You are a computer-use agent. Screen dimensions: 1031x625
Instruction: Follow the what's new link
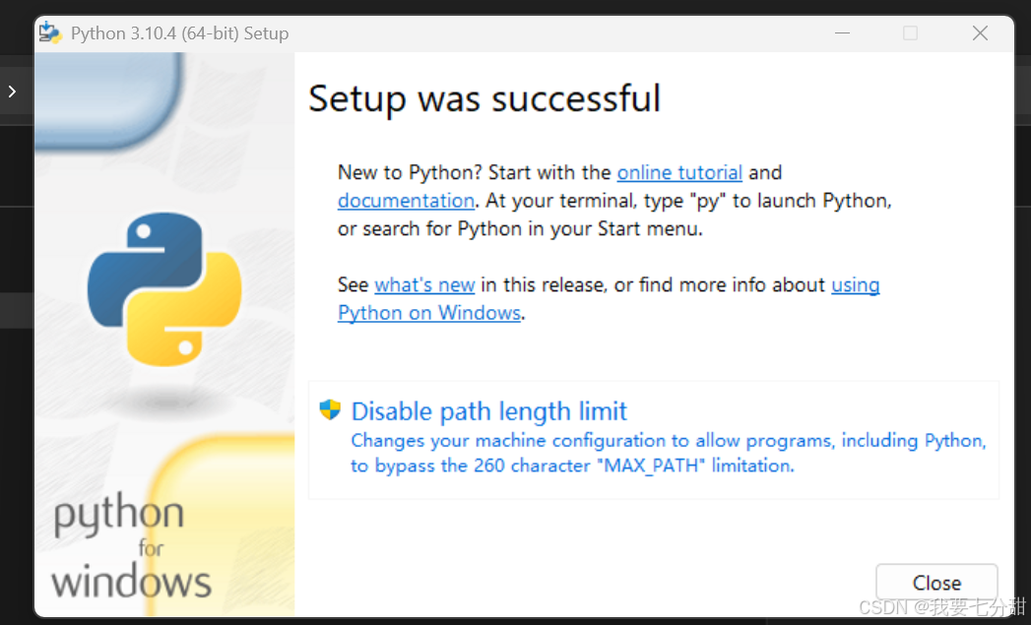424,285
